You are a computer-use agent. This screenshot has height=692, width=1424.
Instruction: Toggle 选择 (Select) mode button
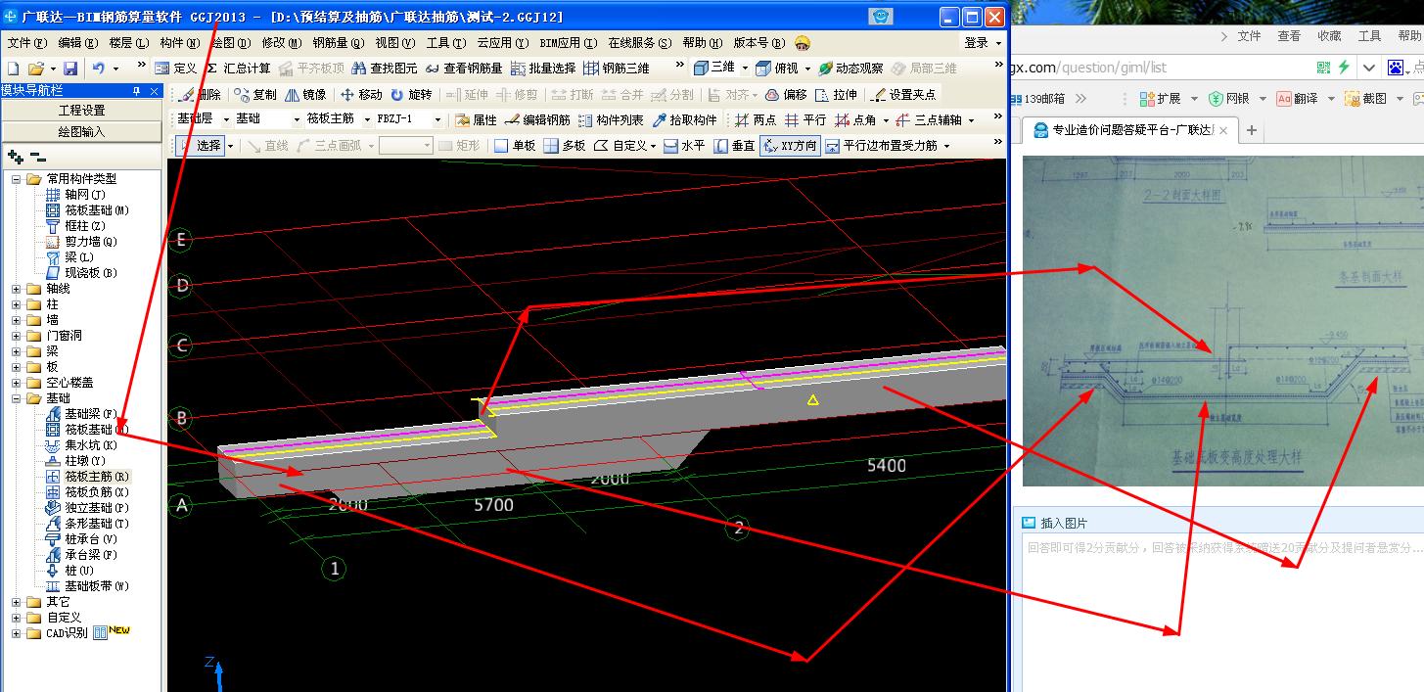pyautogui.click(x=201, y=145)
